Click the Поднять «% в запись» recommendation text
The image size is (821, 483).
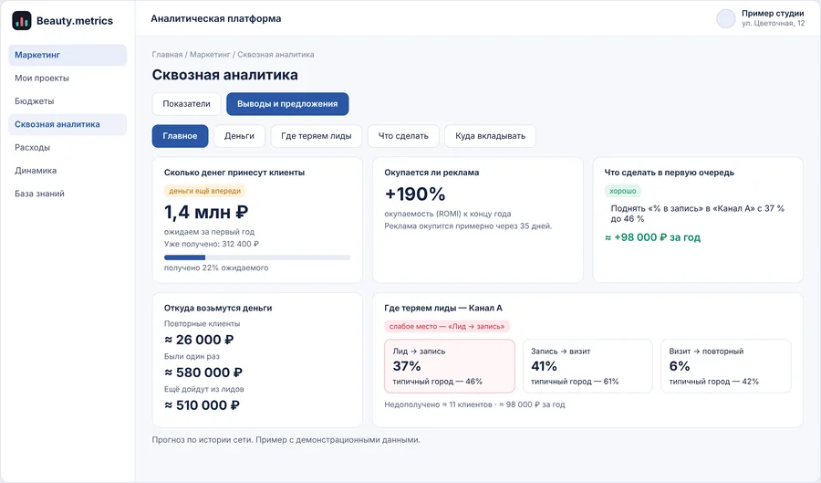click(698, 214)
